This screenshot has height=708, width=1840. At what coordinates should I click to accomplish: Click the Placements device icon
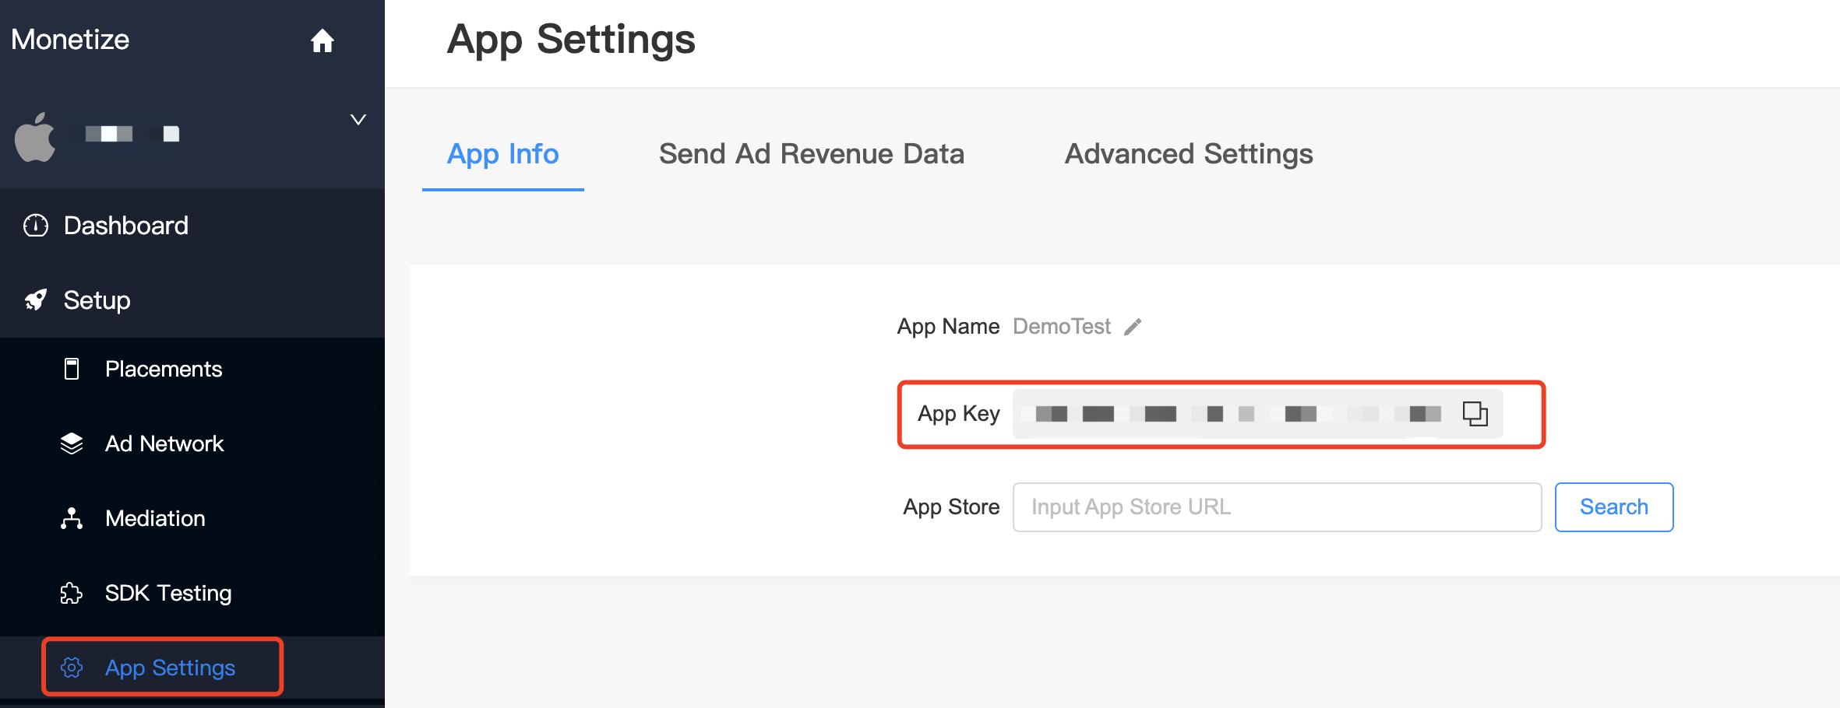tap(72, 369)
